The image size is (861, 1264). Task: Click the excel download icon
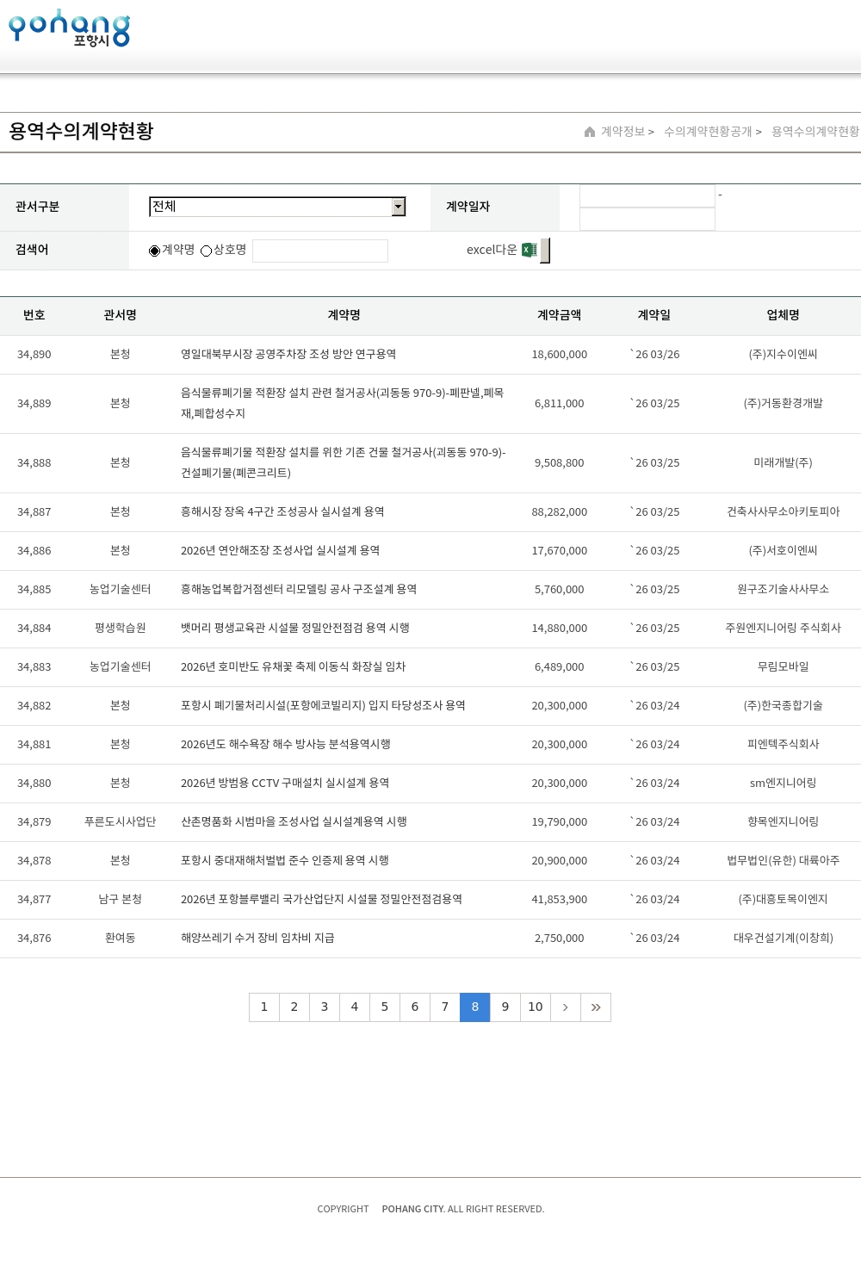(x=530, y=250)
